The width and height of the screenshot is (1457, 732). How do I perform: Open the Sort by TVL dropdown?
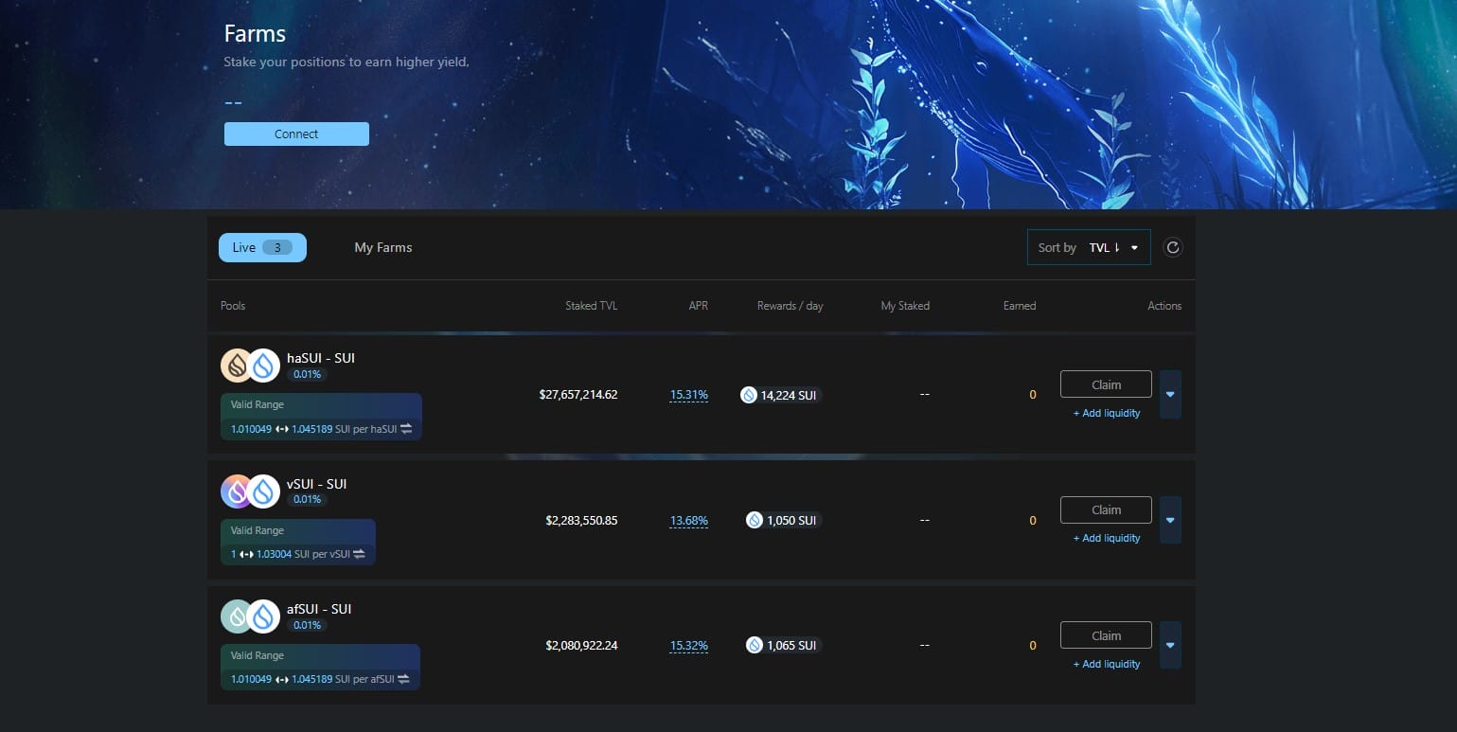point(1089,246)
